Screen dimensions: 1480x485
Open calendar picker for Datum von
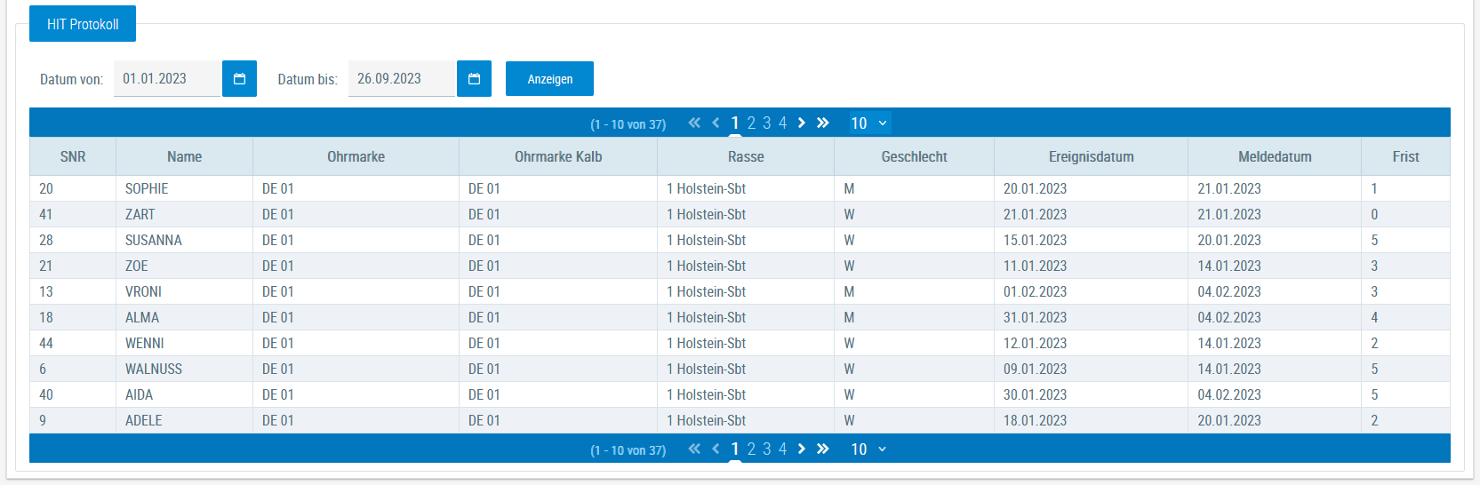click(239, 79)
